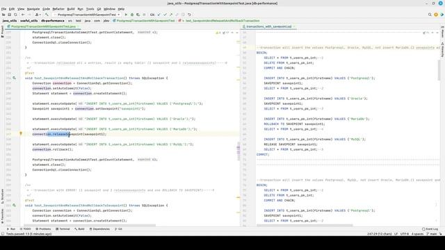Click useful_utils in the breadcrumb bar
The image size is (445, 250).
pyautogui.click(x=29, y=21)
